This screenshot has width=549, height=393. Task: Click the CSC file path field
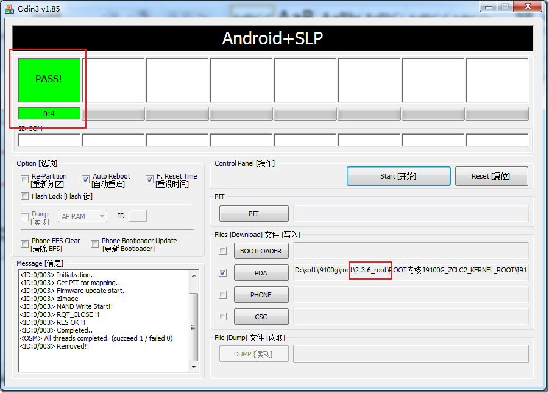click(411, 317)
